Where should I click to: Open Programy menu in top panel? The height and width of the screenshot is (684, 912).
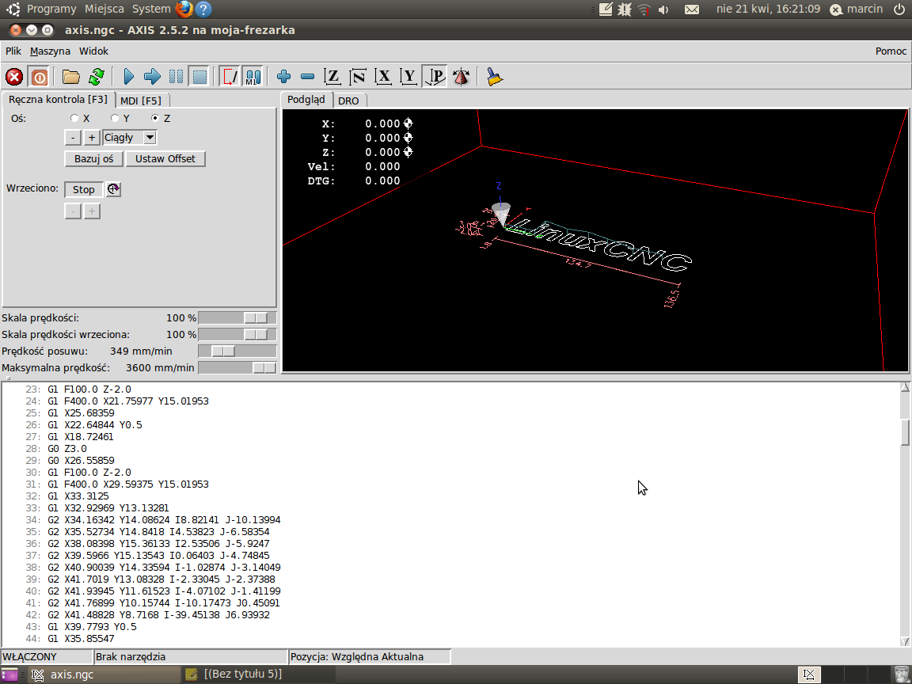click(x=51, y=9)
